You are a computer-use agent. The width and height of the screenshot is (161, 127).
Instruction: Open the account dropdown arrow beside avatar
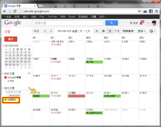pyautogui.click(x=158, y=23)
